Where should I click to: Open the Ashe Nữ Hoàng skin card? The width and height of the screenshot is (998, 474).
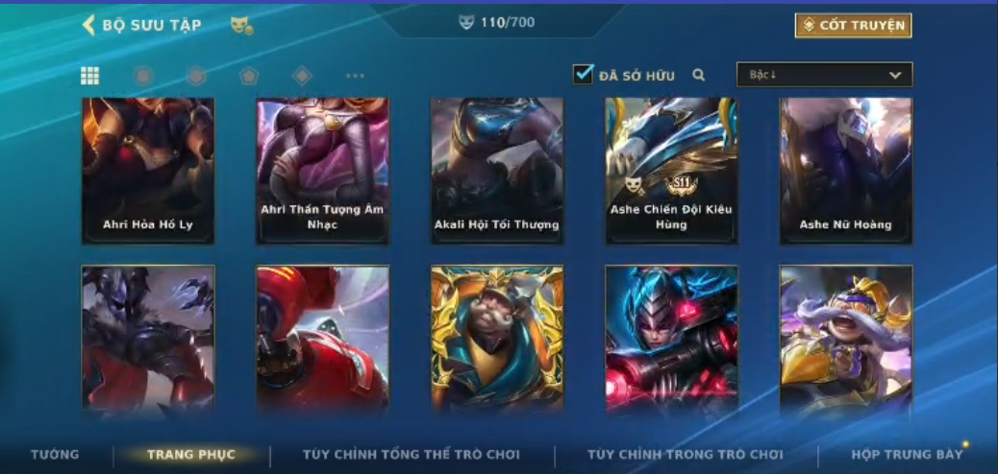846,171
